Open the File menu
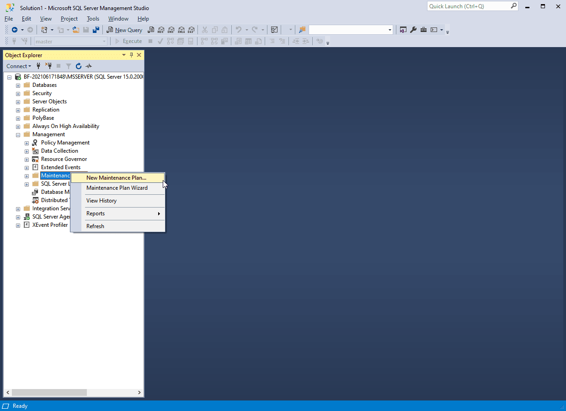566x411 pixels. pos(9,19)
